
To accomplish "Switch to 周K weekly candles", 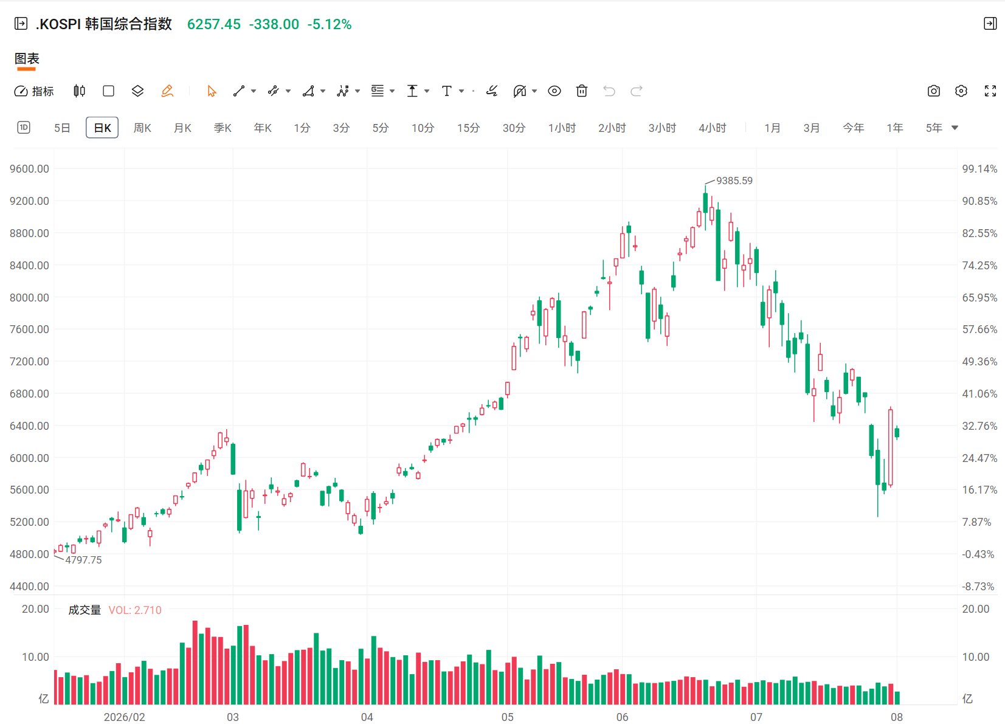I will click(x=142, y=128).
